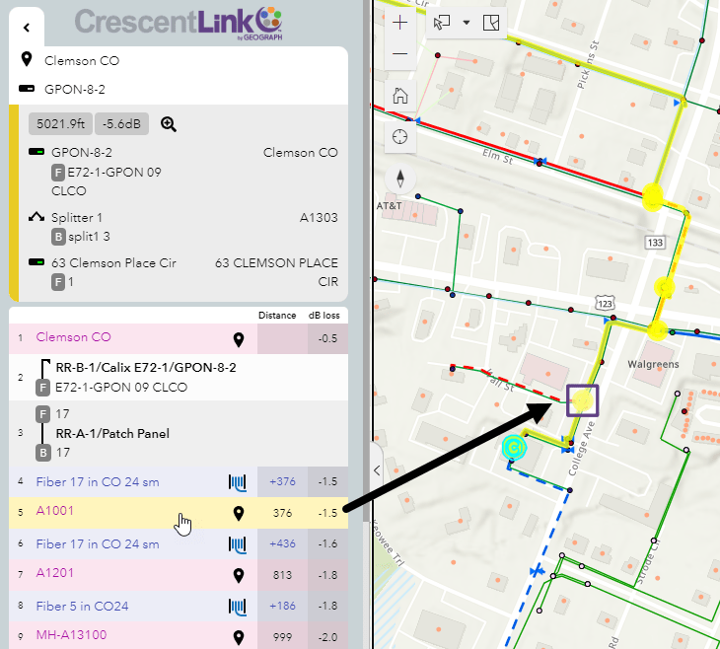Click the F badge beside E72-1-GPON 09

tap(57, 173)
